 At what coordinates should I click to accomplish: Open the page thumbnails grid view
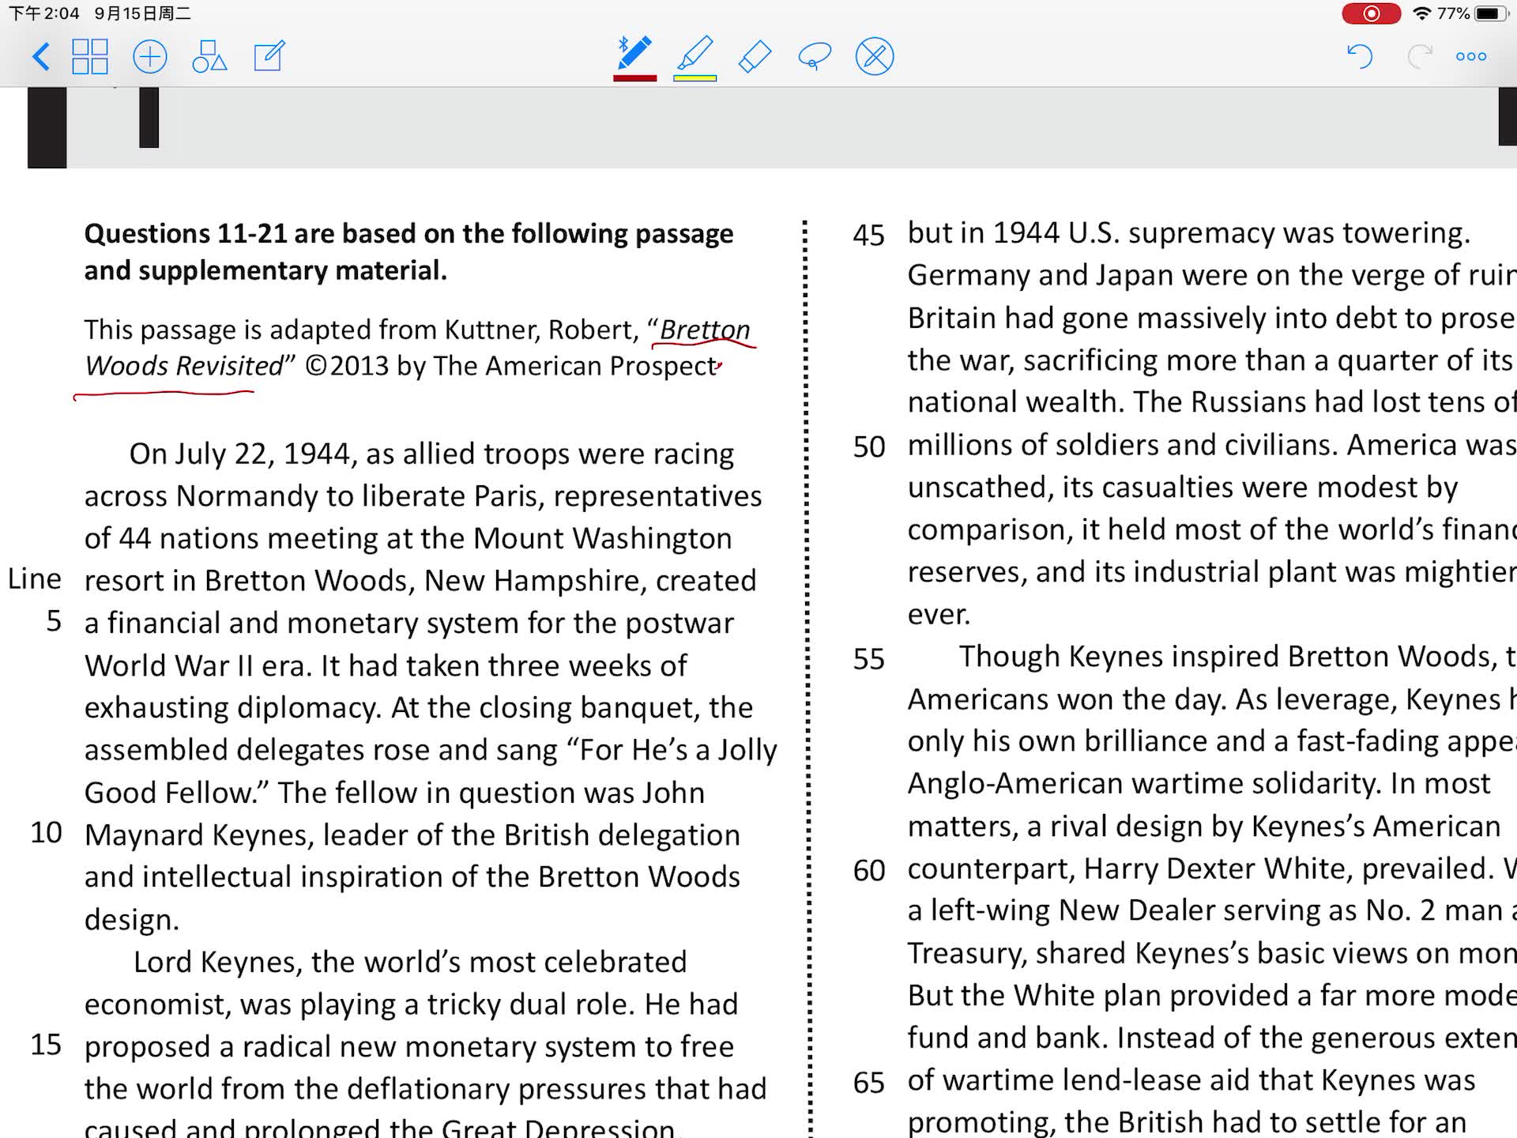90,57
